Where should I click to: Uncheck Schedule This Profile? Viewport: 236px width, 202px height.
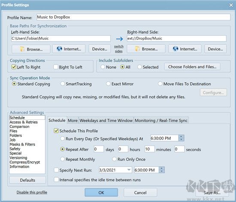[x=56, y=131]
